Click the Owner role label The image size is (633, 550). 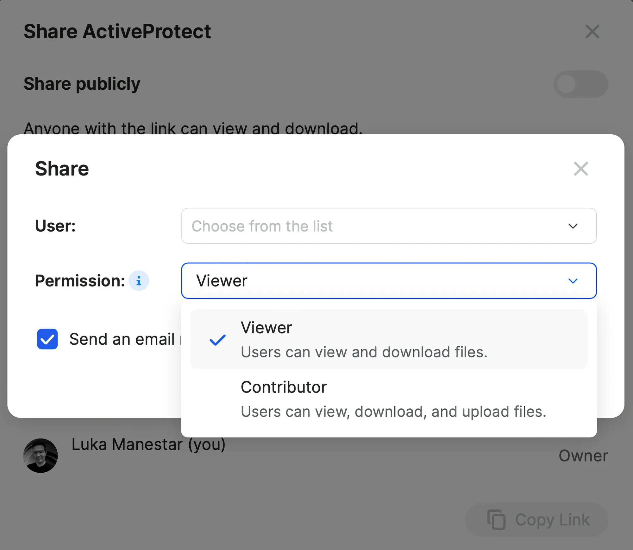coord(583,456)
